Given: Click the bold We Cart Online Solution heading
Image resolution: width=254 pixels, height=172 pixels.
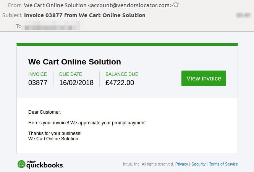Looking at the screenshot, I should tap(74, 62).
